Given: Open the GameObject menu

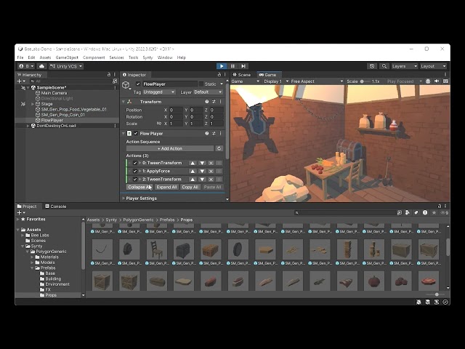Looking at the screenshot, I should pyautogui.click(x=67, y=57).
